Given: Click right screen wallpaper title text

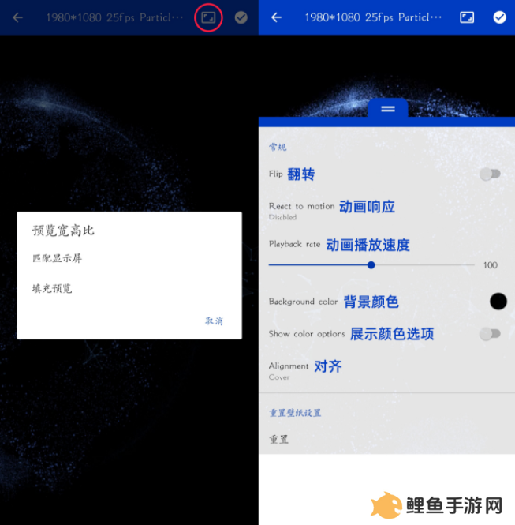Looking at the screenshot, I should pos(373,17).
